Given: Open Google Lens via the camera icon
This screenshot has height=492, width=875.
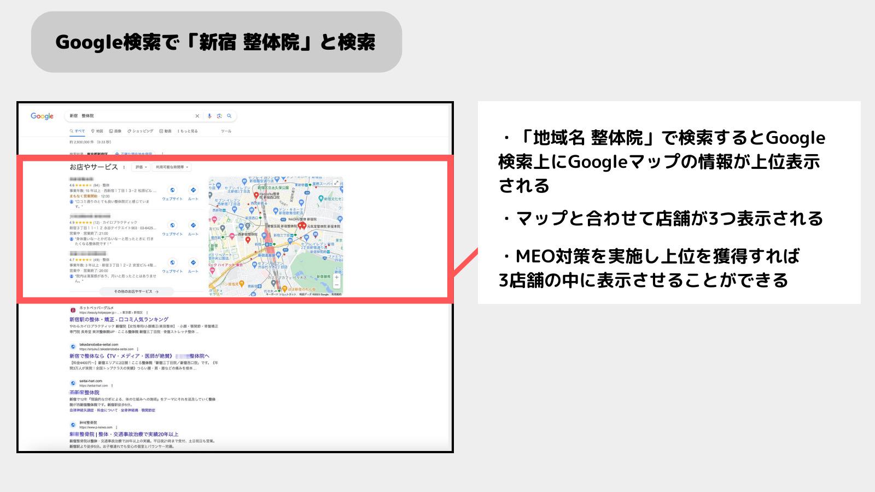Looking at the screenshot, I should click(219, 115).
